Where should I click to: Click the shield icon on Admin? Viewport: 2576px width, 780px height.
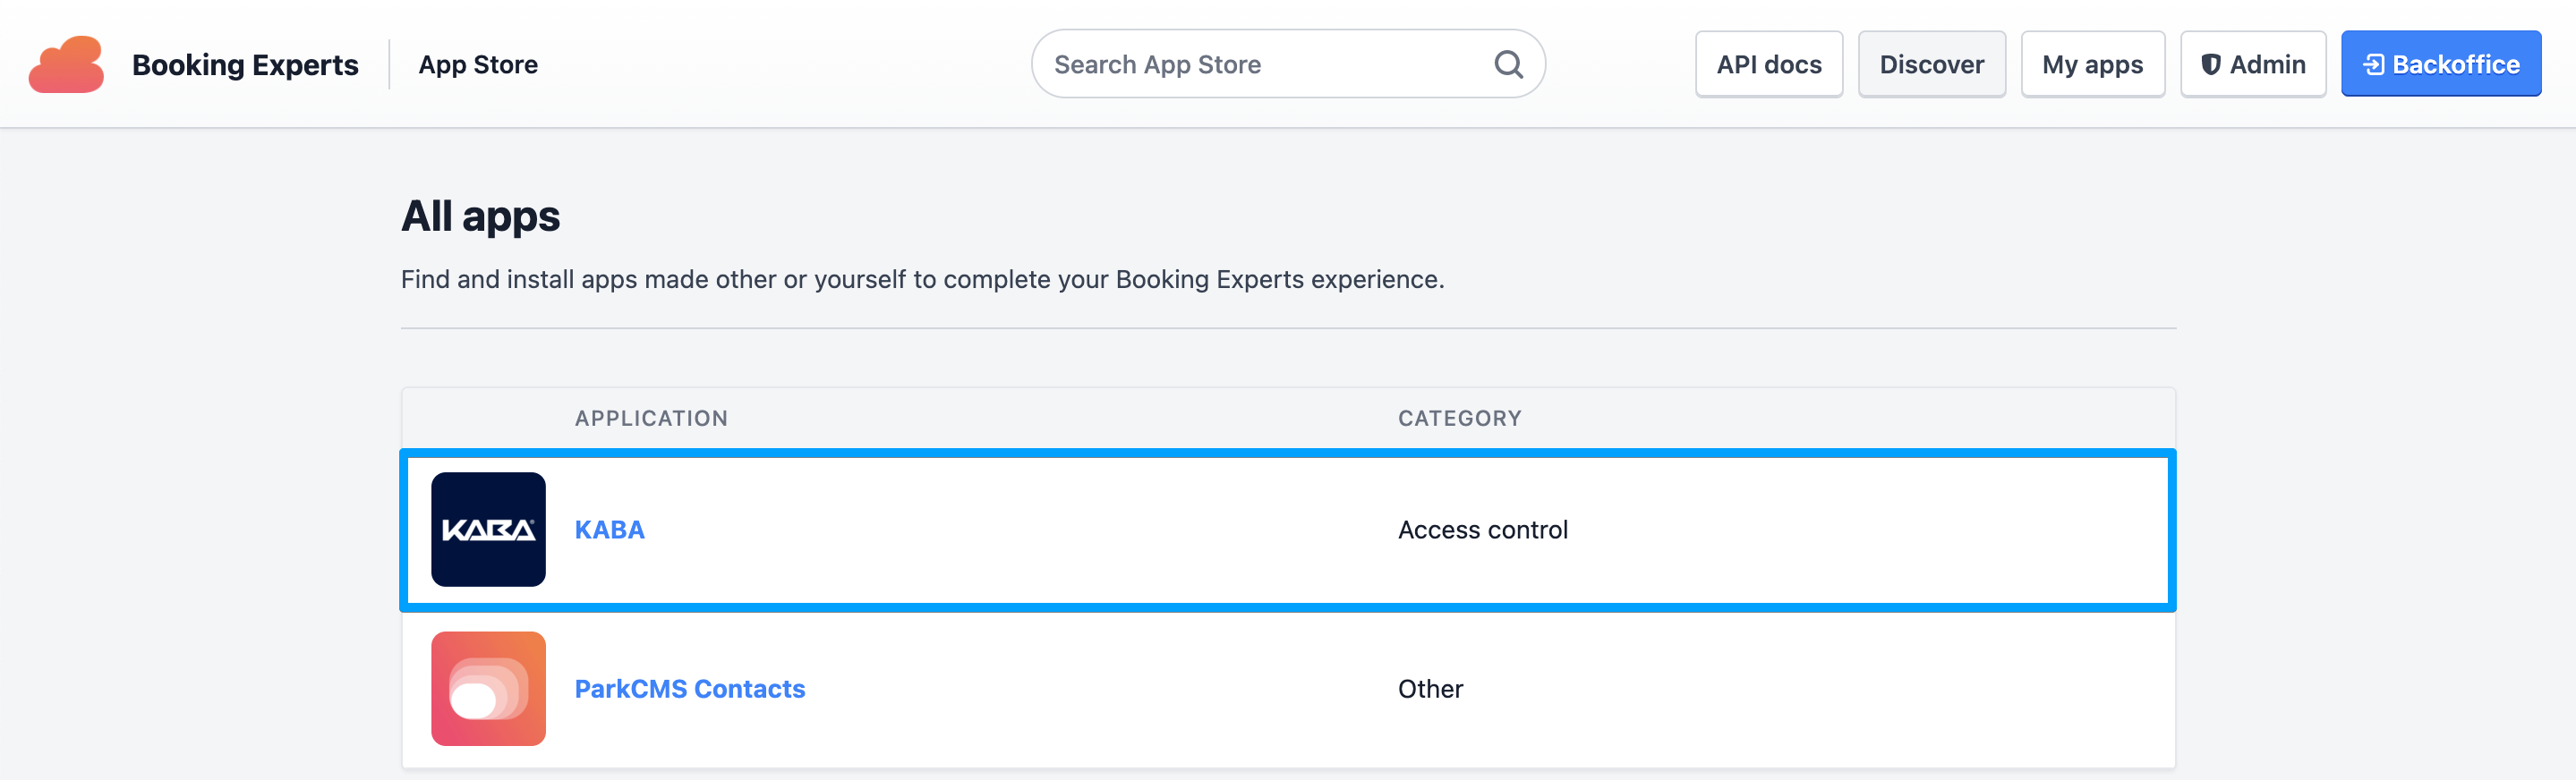2211,65
